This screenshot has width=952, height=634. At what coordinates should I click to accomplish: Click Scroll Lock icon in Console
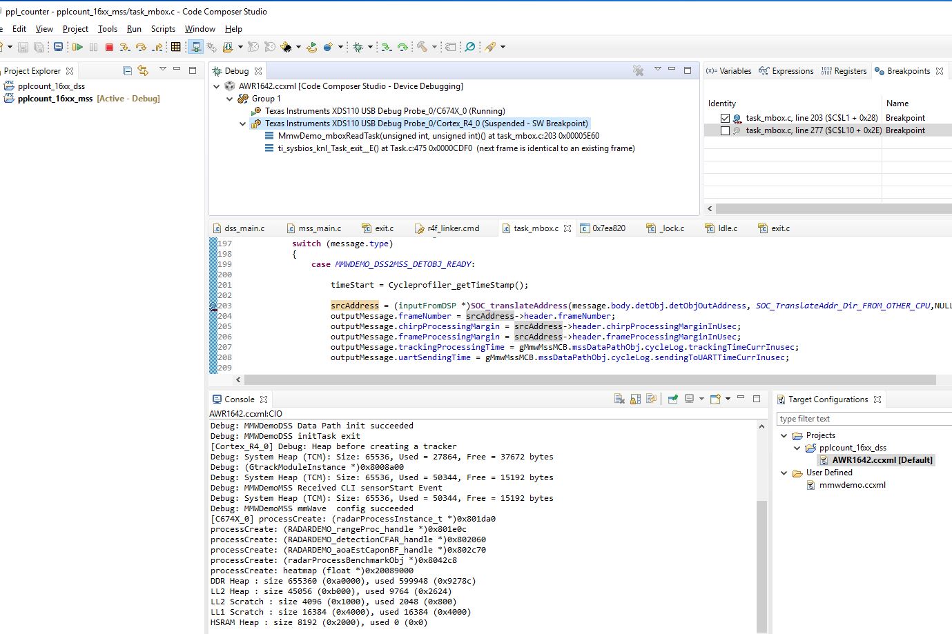tap(635, 399)
